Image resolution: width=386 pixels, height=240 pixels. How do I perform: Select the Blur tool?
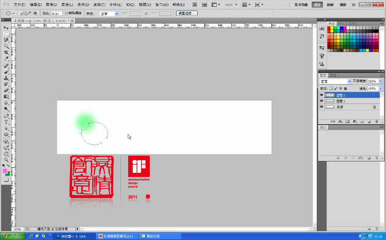(x=6, y=103)
